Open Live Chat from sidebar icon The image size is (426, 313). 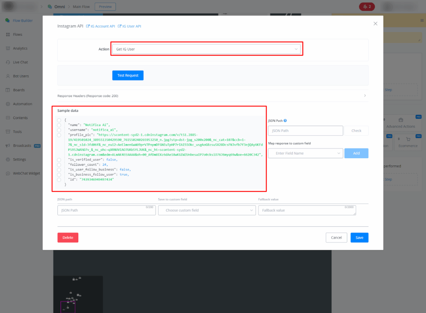[8, 62]
